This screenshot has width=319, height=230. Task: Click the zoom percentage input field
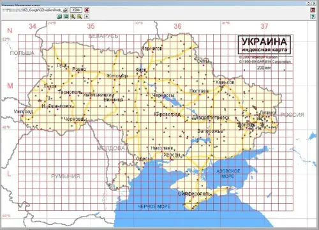pos(76,10)
